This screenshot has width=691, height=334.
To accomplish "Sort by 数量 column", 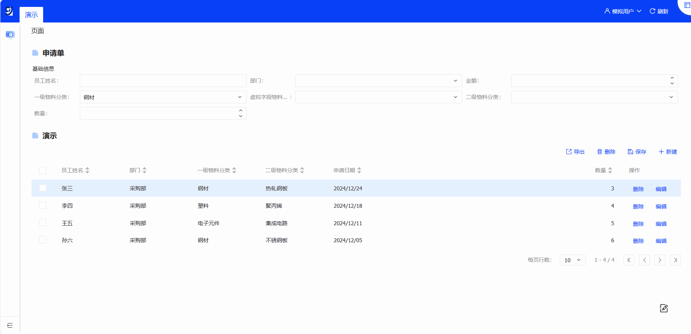I will [610, 170].
